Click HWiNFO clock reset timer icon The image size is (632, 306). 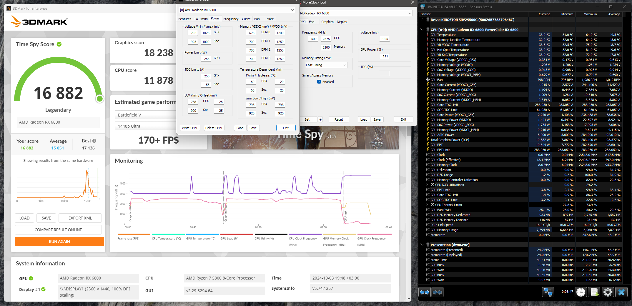[581, 292]
